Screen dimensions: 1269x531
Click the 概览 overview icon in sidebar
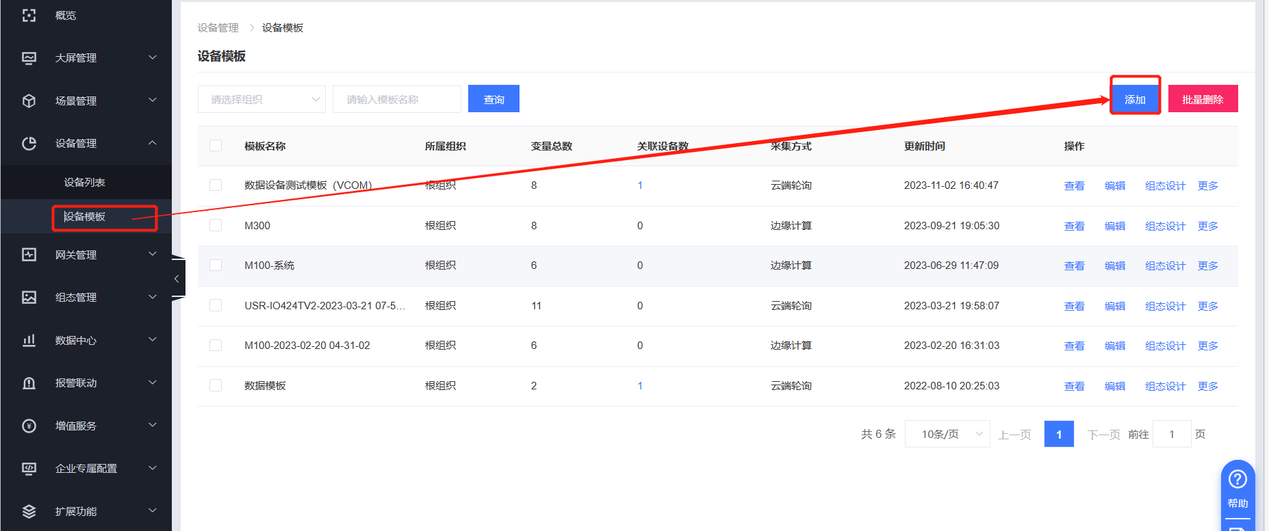coord(29,15)
